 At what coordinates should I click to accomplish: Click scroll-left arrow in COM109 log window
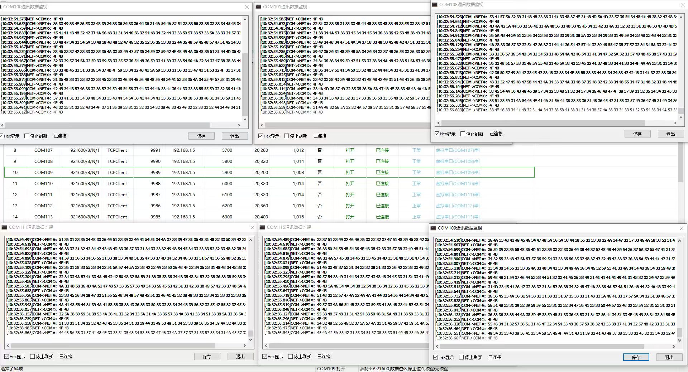coord(436,347)
